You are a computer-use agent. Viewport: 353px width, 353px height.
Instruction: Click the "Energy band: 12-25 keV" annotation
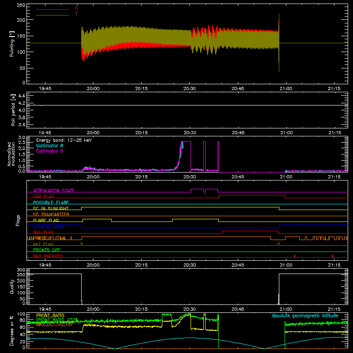coord(64,140)
